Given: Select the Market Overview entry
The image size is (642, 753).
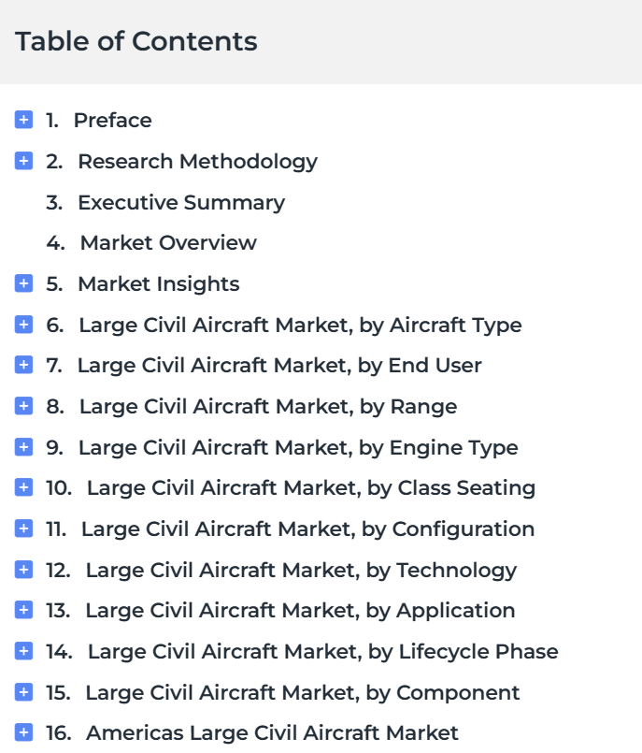Looking at the screenshot, I should pos(151,243).
